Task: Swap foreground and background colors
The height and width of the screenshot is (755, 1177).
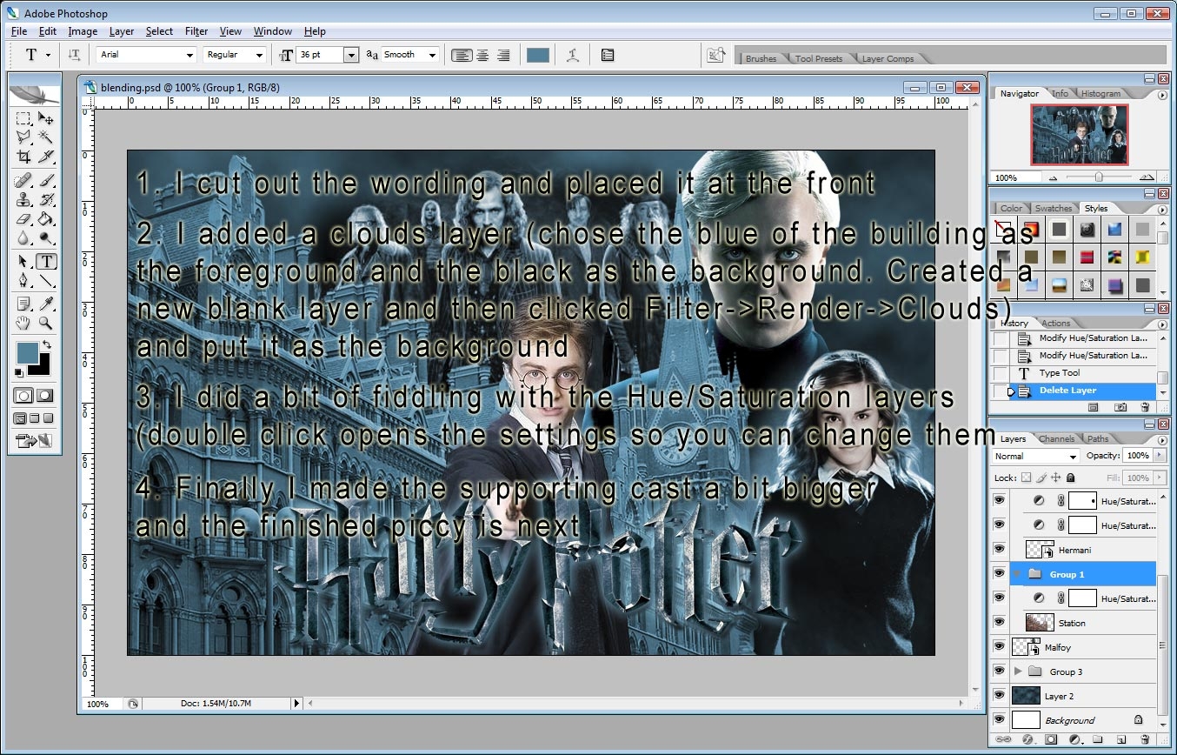Action: click(x=48, y=345)
